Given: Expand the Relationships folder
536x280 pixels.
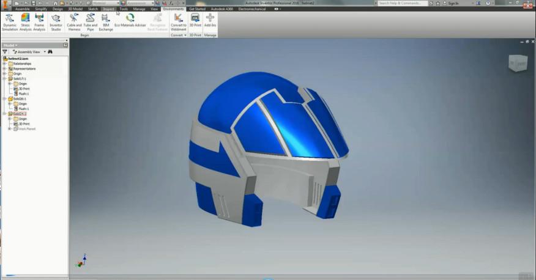Looking at the screenshot, I should [4, 64].
